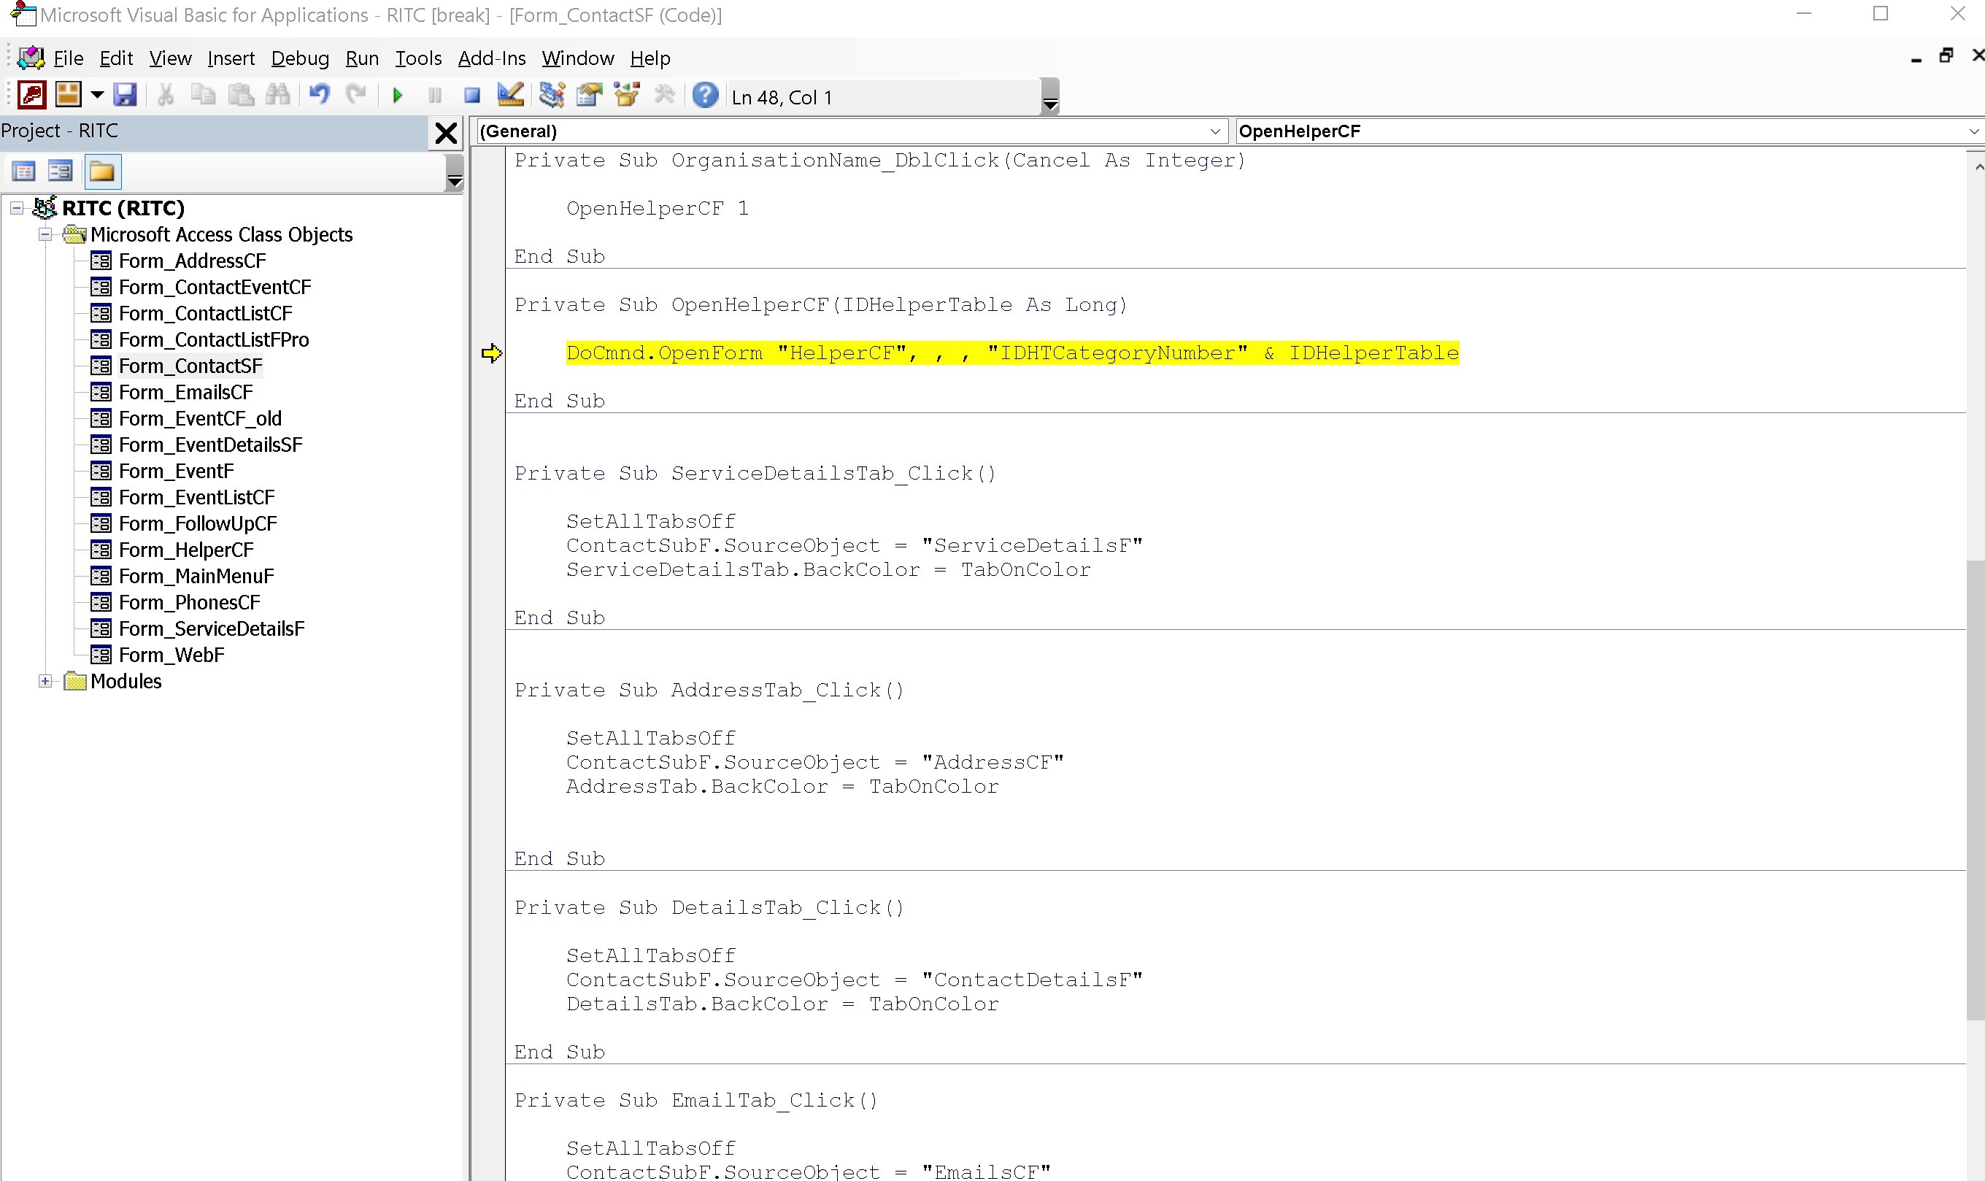The image size is (1985, 1181).
Task: Expand the Modules folder node
Action: [x=45, y=681]
